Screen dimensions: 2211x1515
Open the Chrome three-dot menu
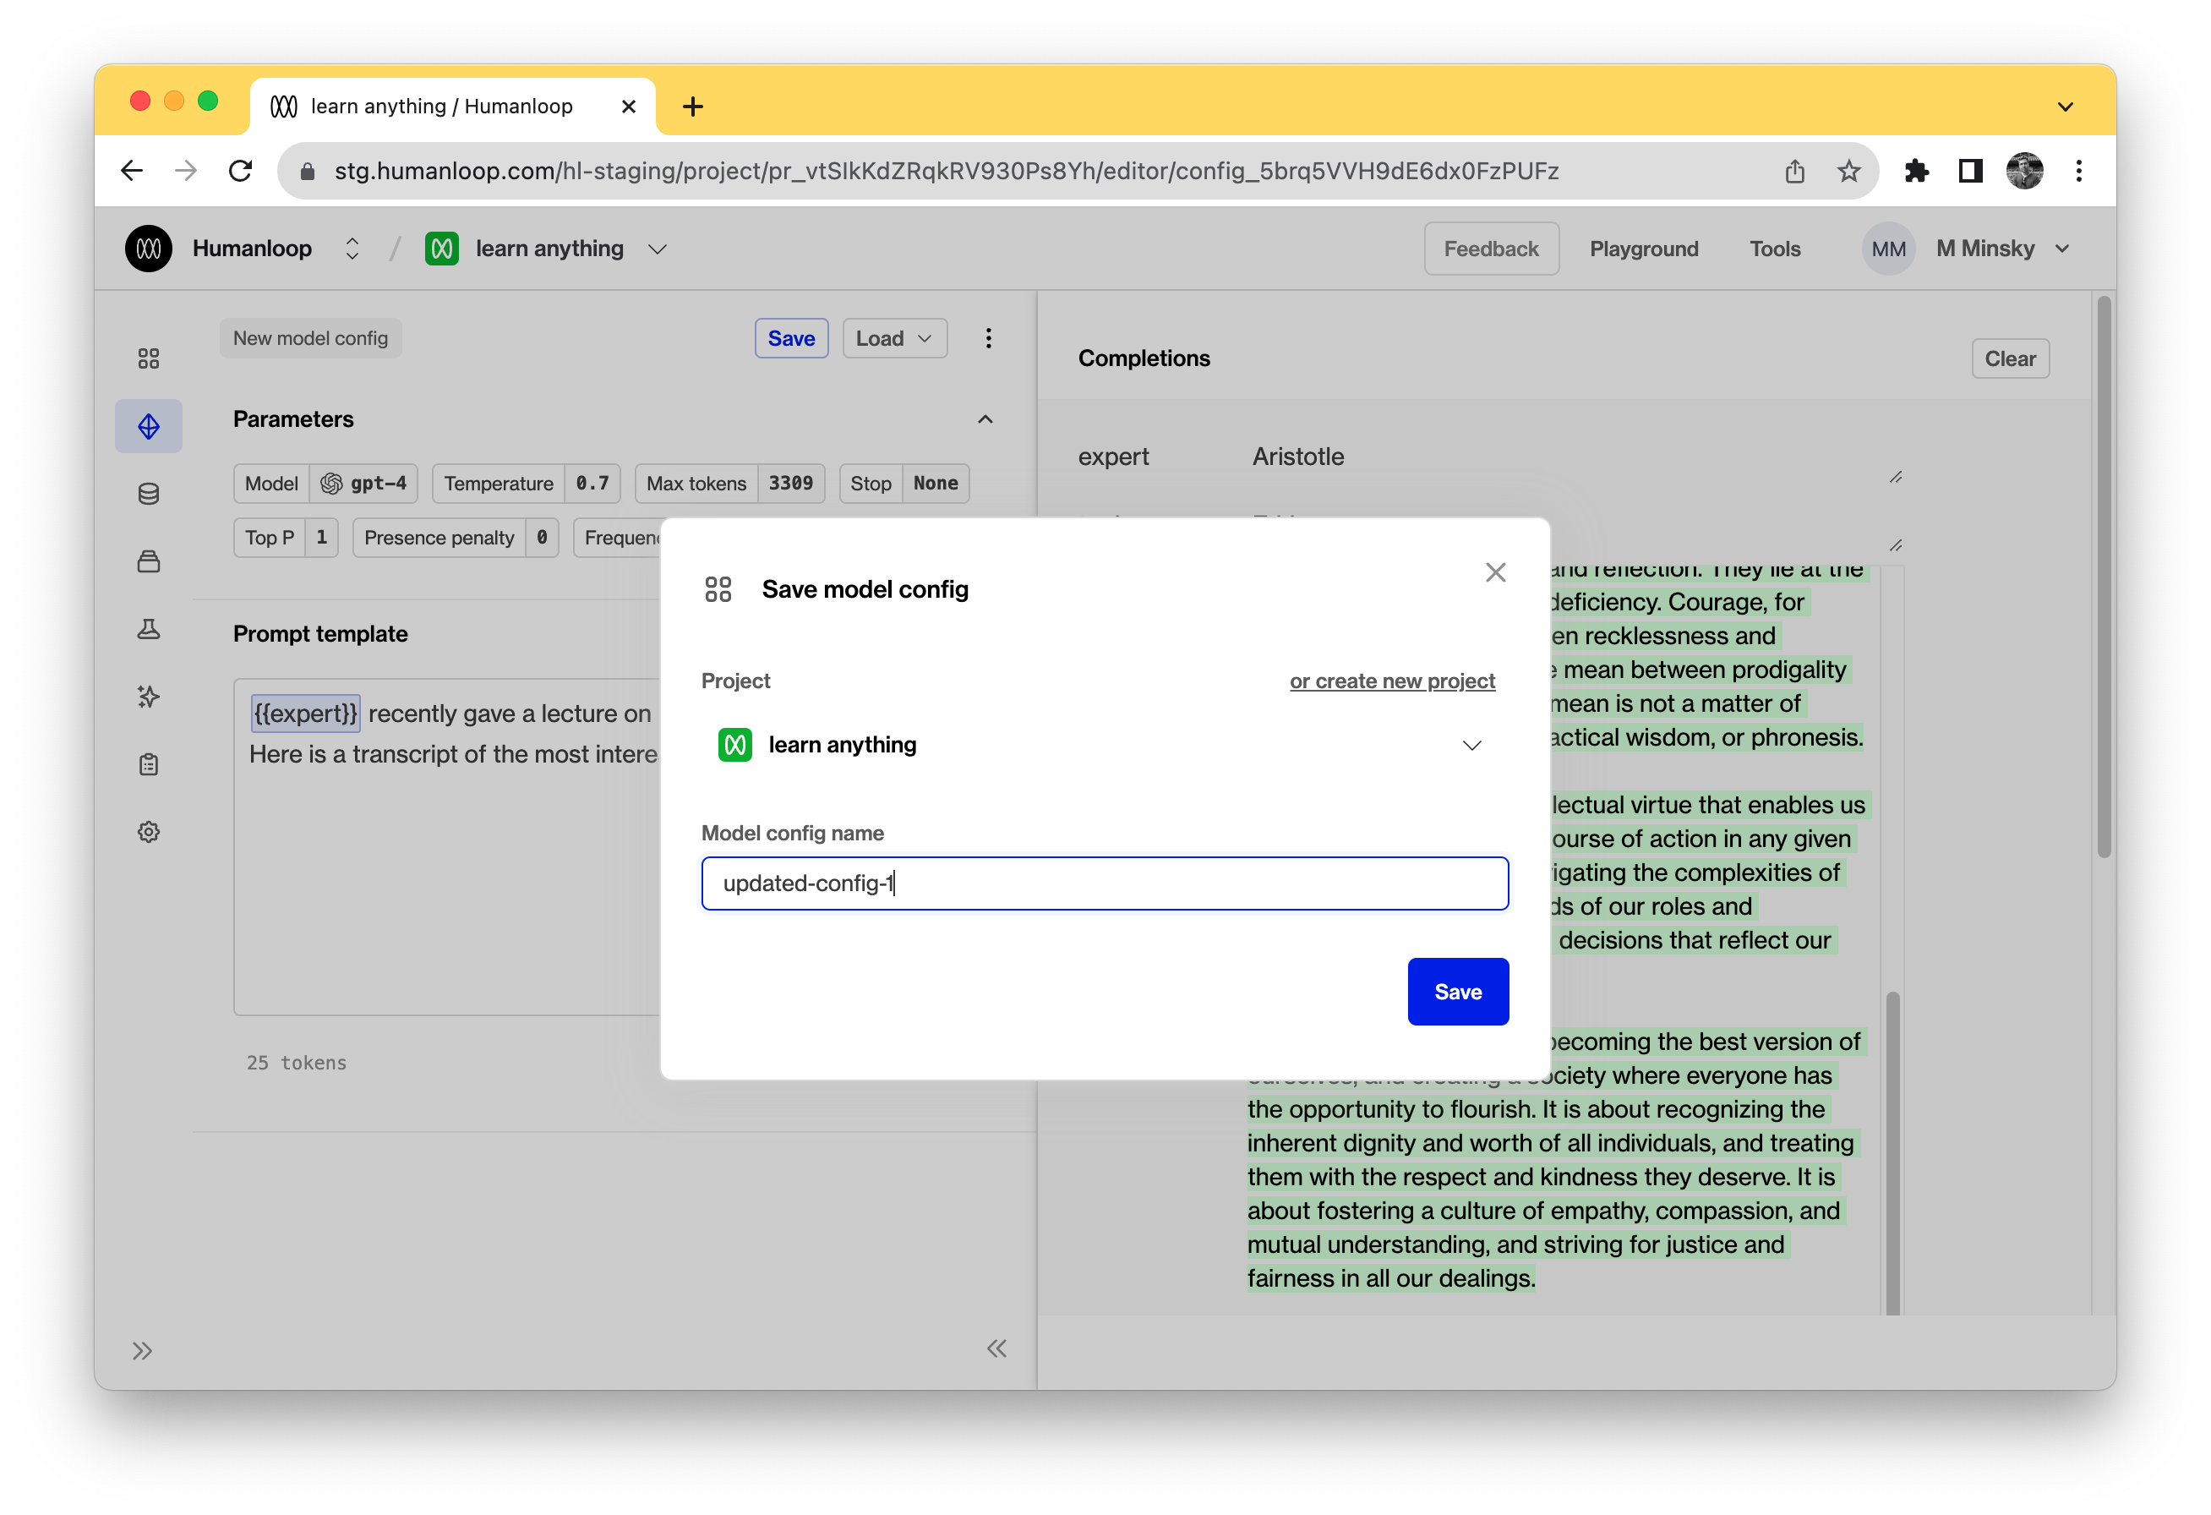tap(2079, 172)
